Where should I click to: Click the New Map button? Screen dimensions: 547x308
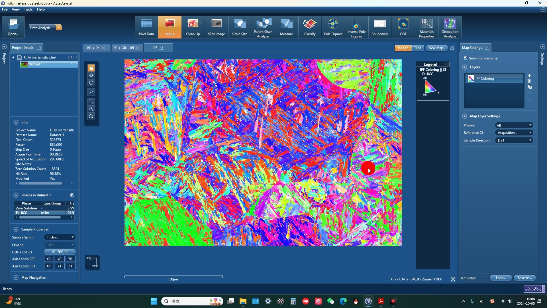437,48
